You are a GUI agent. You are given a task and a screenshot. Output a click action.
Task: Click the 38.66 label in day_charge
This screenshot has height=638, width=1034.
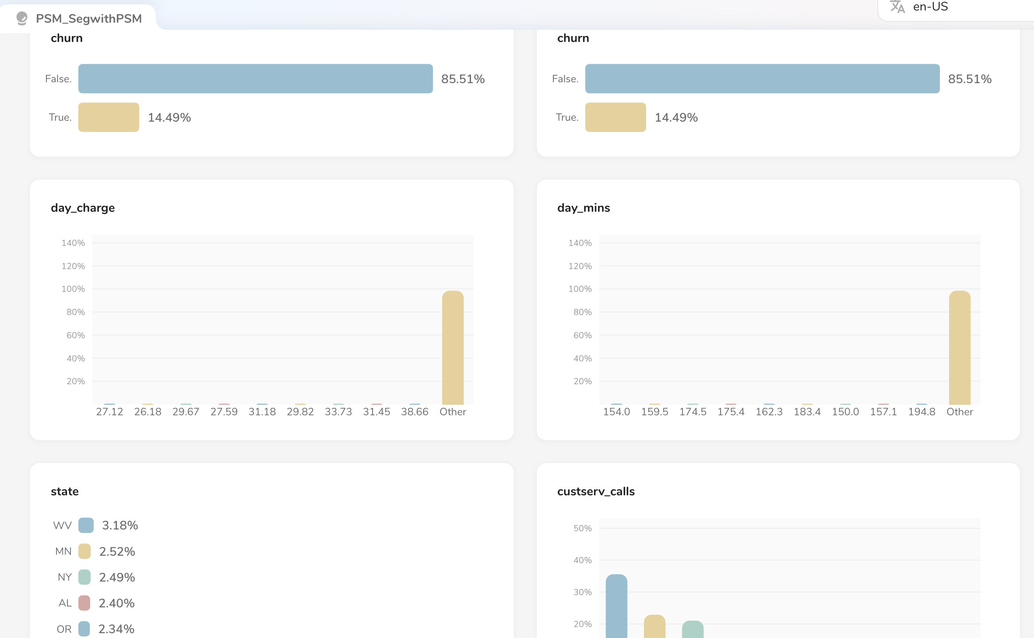[x=415, y=412]
